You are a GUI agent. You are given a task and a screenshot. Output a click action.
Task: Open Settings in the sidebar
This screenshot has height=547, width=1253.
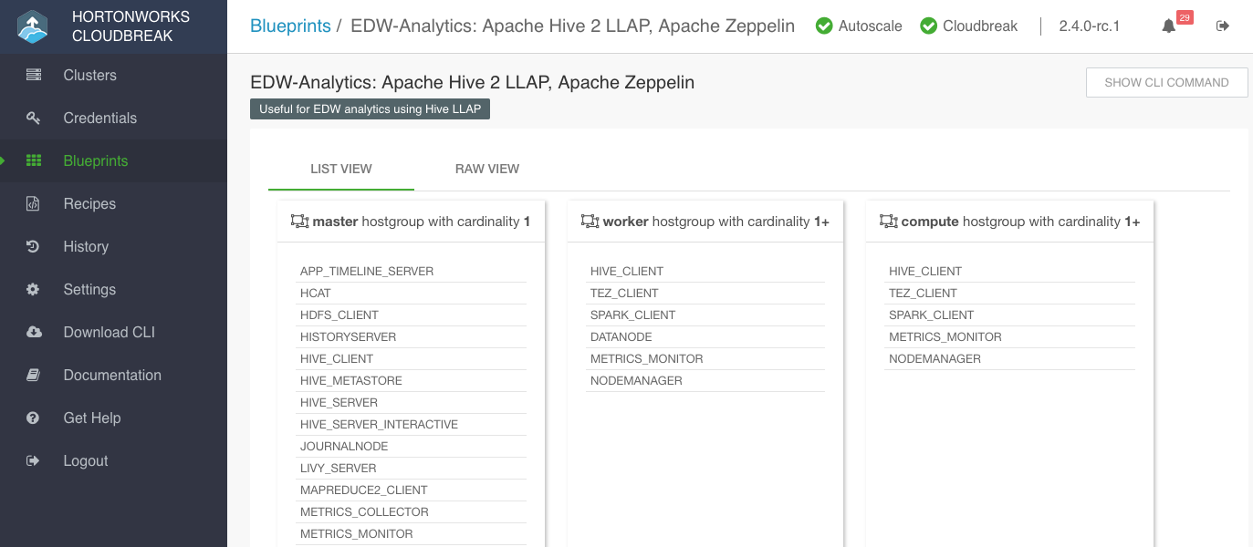[x=113, y=289]
